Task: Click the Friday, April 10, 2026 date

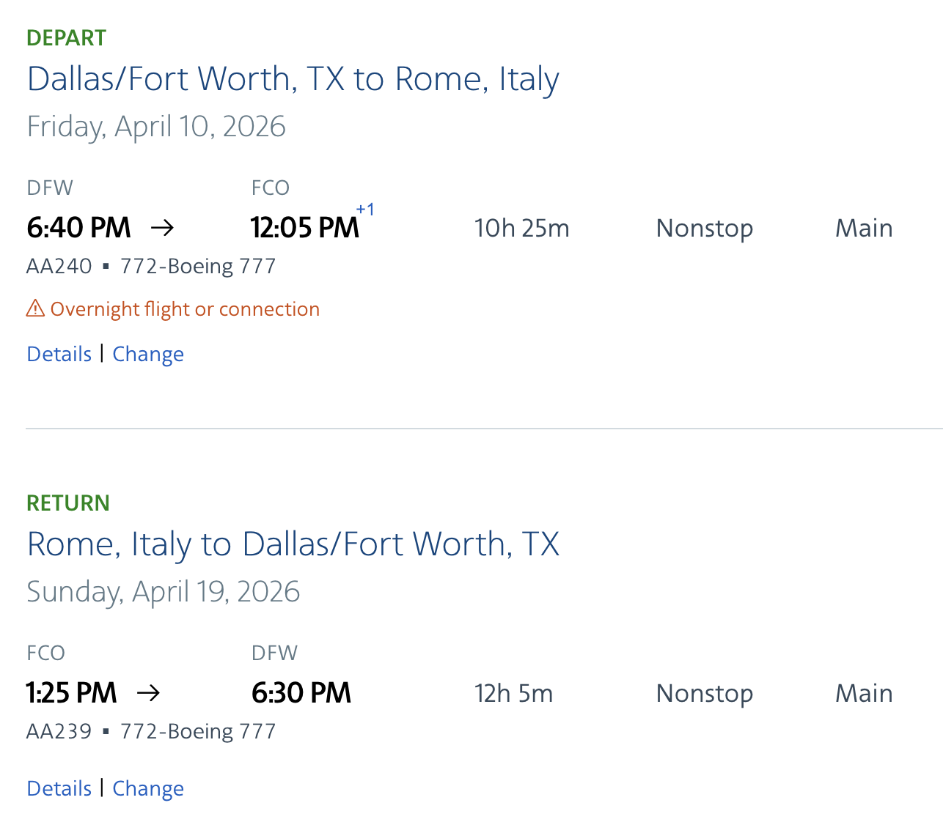Action: 156,127
